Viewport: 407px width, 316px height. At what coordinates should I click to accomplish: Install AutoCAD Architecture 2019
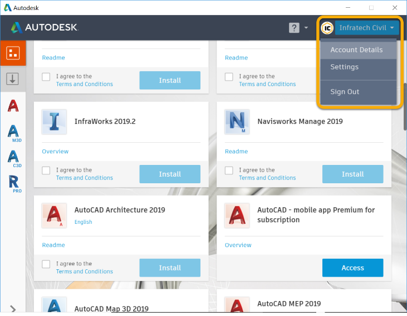tap(170, 268)
